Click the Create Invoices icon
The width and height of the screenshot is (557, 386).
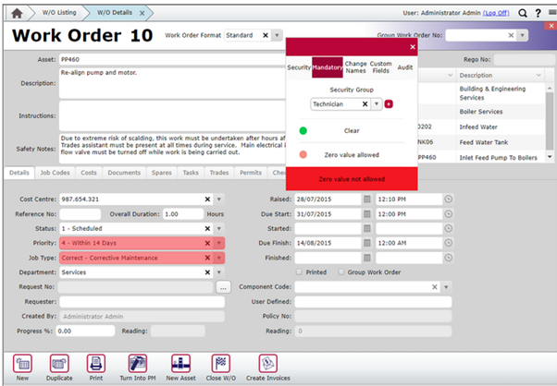pos(266,363)
